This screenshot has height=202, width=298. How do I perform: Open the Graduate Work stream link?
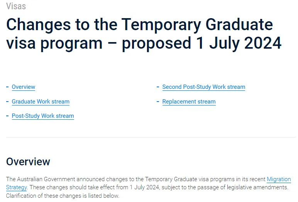coord(41,102)
